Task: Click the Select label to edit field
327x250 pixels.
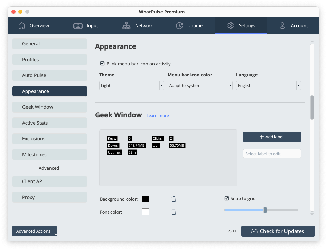Action: [272, 154]
